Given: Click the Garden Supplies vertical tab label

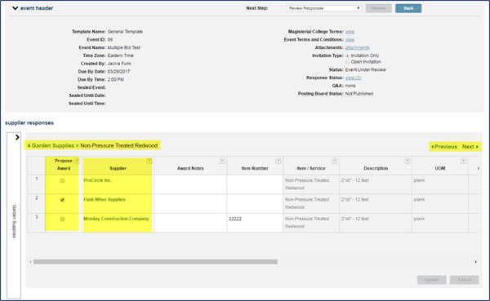Looking at the screenshot, I should [x=14, y=221].
